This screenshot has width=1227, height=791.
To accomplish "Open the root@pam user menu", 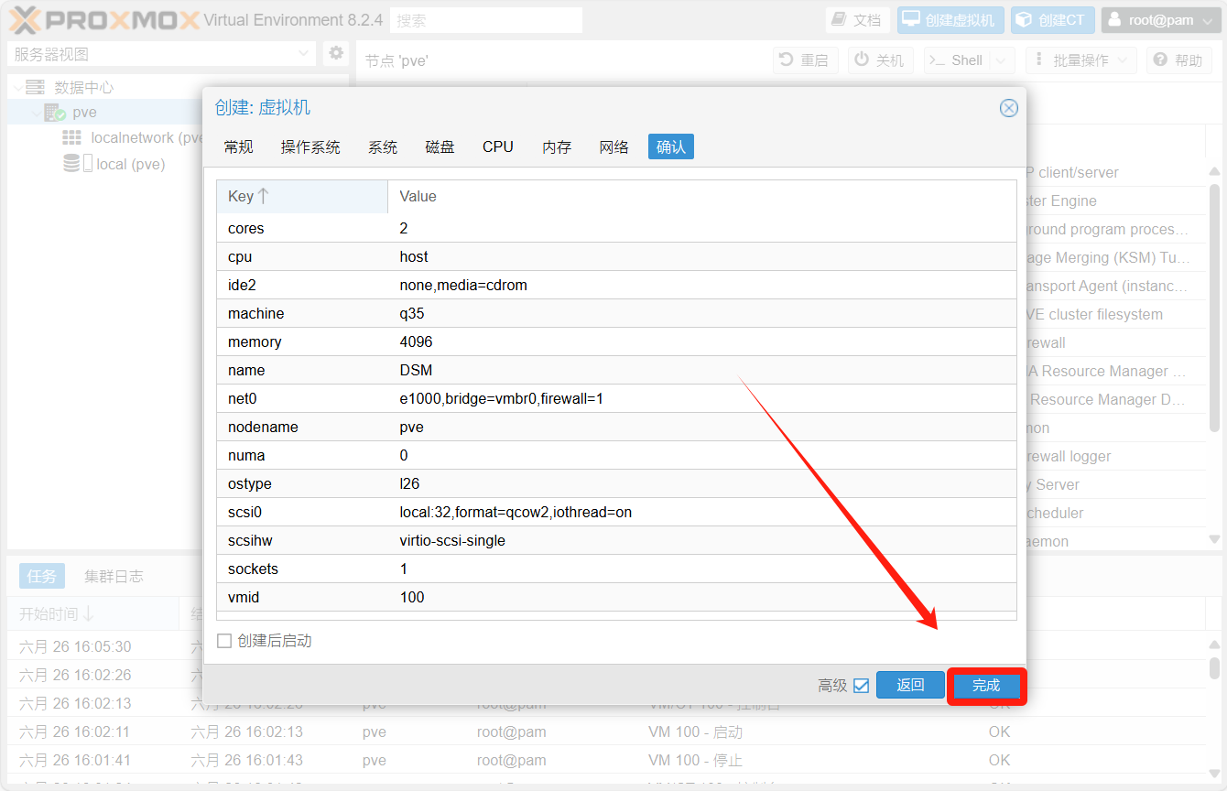I will pos(1160,20).
